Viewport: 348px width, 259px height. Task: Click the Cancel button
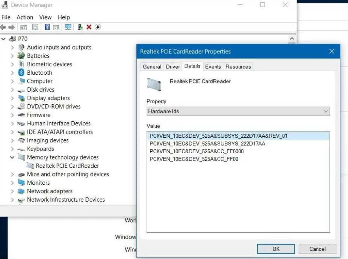318,249
